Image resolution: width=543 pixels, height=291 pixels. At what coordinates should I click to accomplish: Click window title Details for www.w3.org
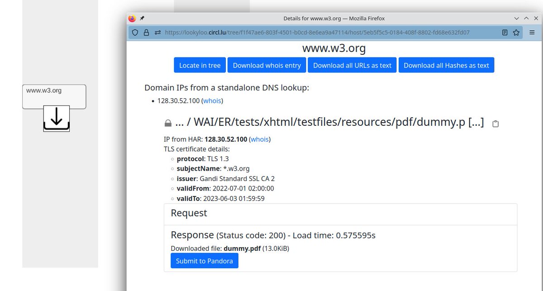coord(334,19)
